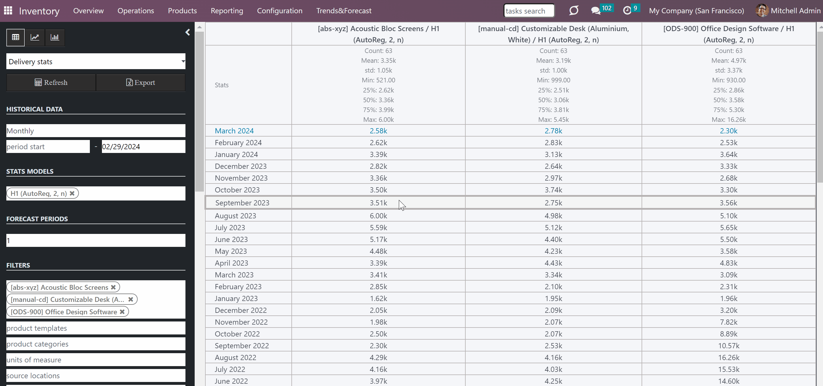Collapse the left sidebar panel arrow
The height and width of the screenshot is (386, 823).
tap(187, 32)
